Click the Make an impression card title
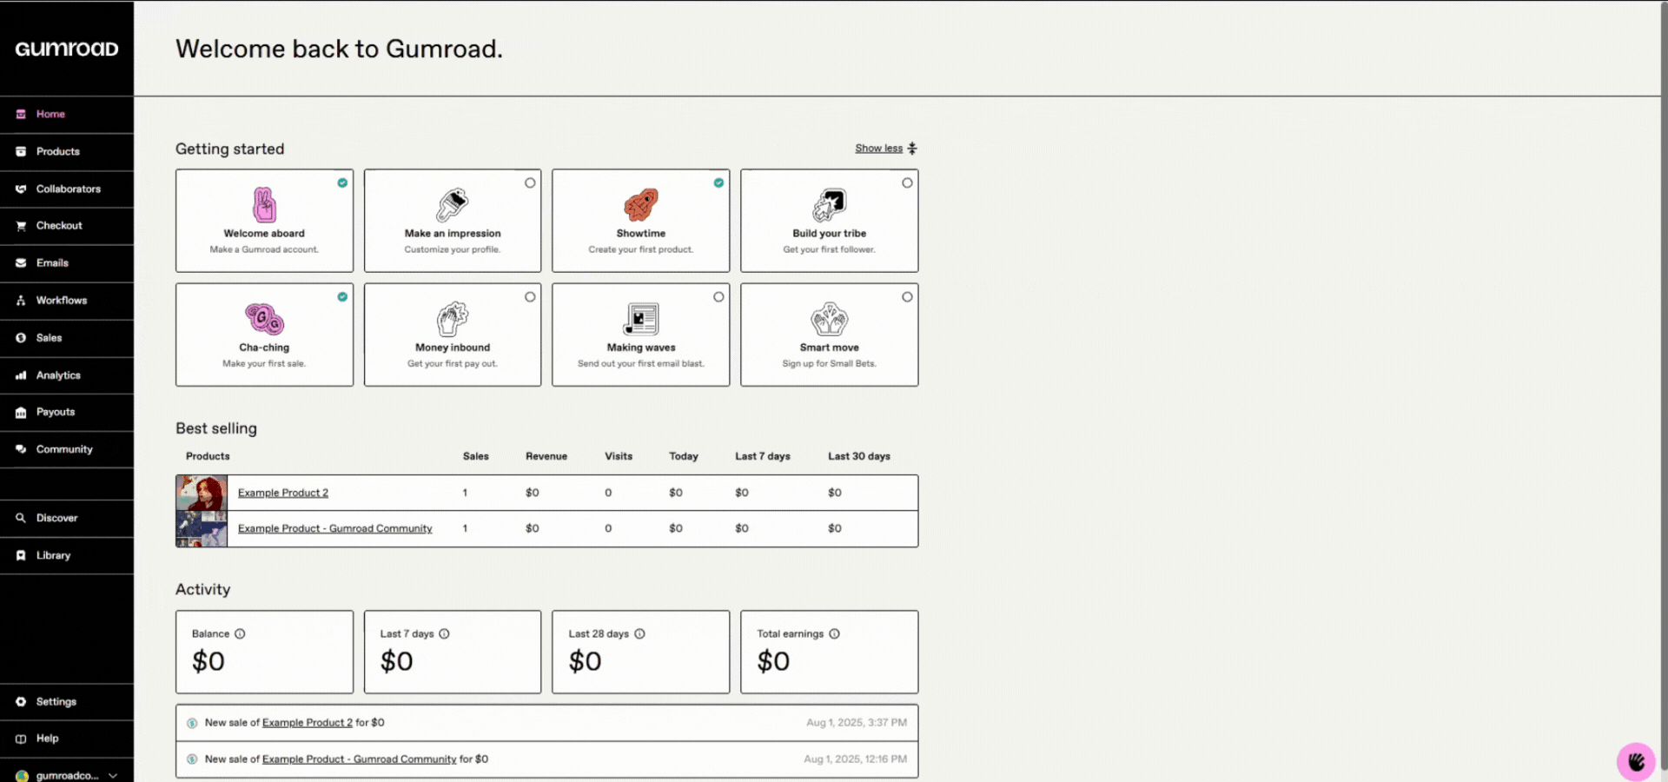 tap(453, 234)
